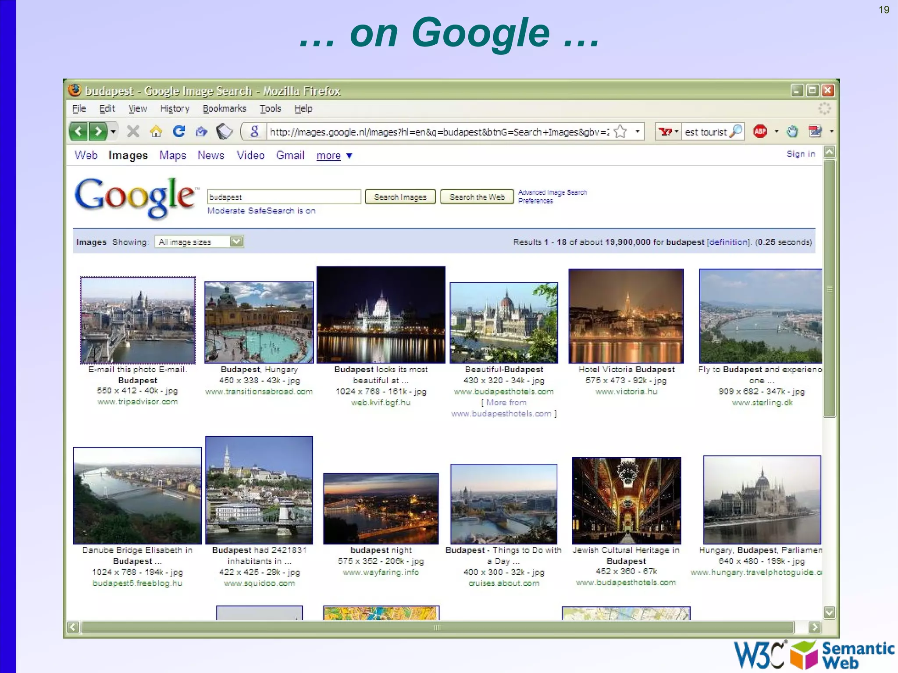
Task: Click the horizontal scrollbar left arrow
Action: tap(73, 627)
